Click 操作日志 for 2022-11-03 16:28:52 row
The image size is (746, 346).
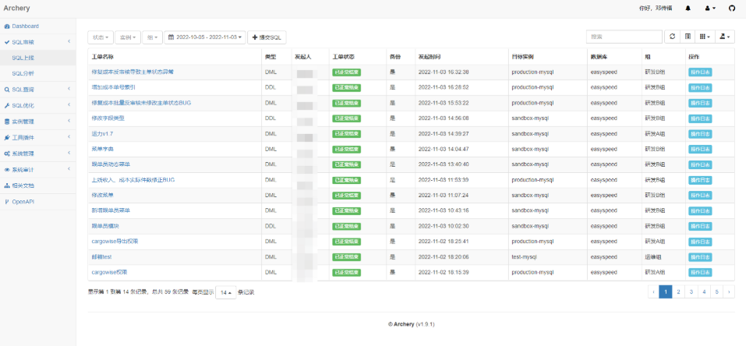700,87
